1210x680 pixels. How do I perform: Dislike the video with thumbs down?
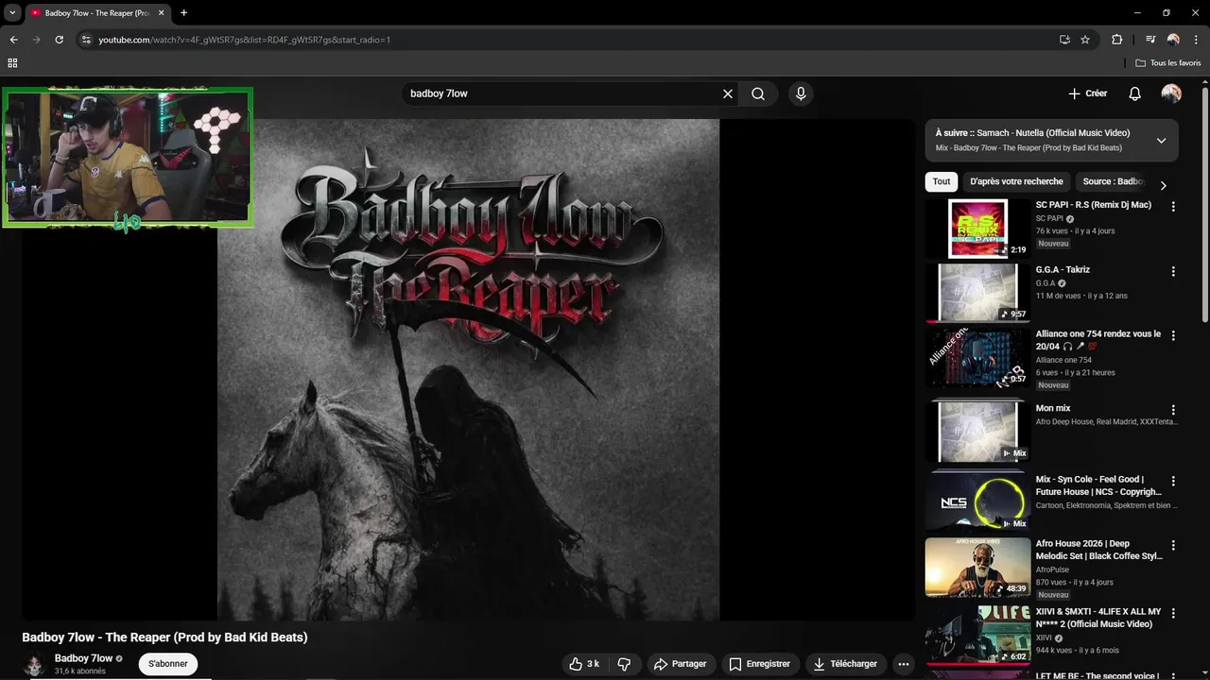(x=624, y=664)
